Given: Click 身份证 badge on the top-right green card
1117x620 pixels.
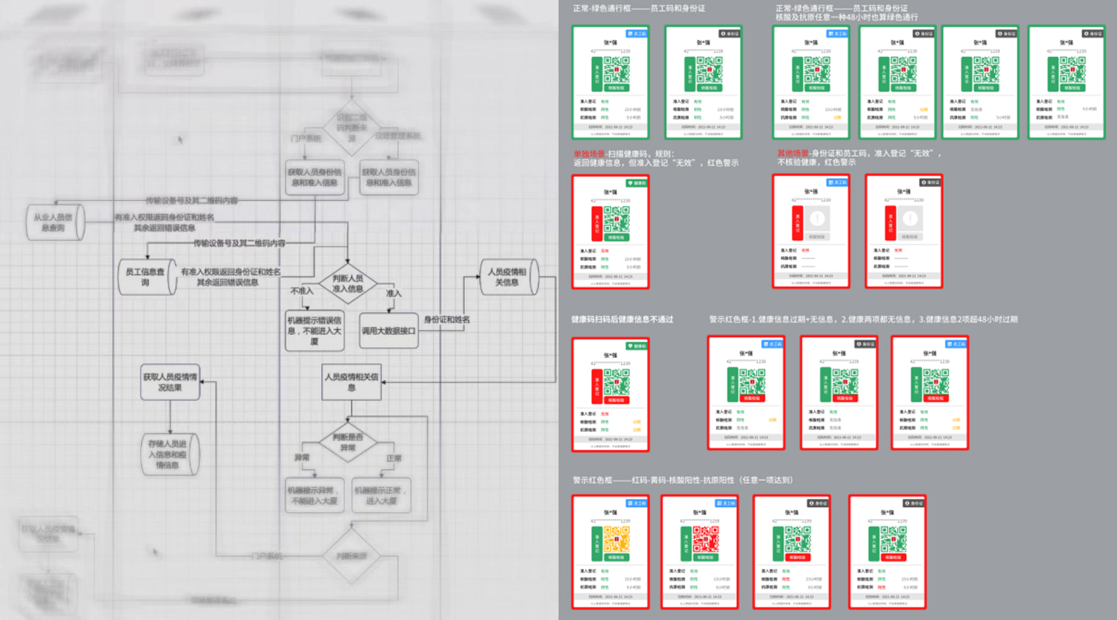Looking at the screenshot, I should [1093, 34].
